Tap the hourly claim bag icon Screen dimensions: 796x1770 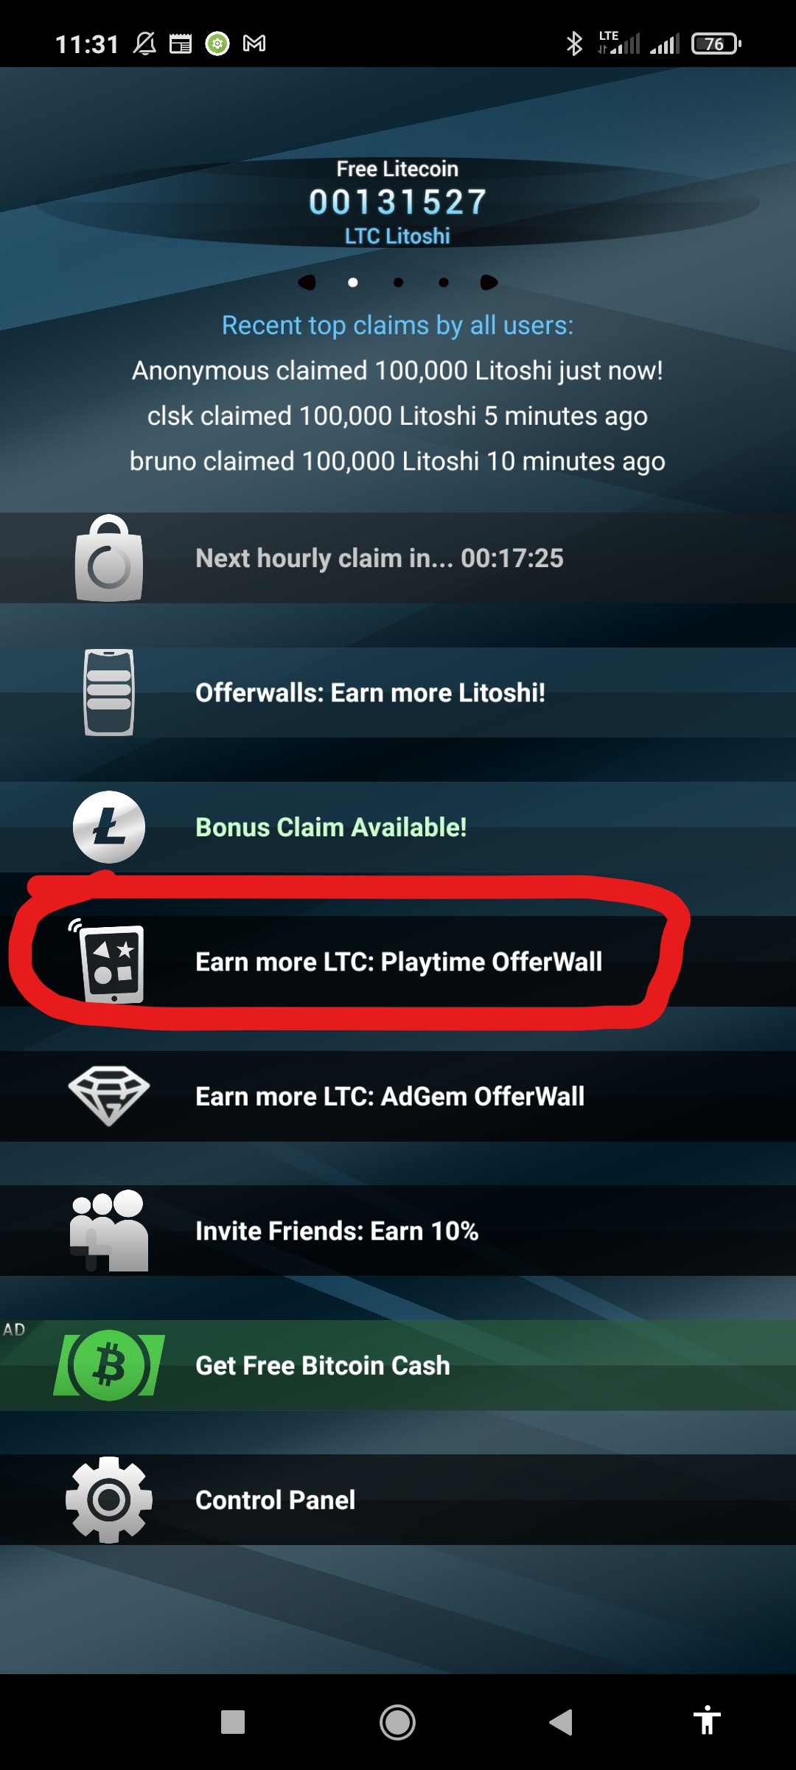click(x=109, y=558)
